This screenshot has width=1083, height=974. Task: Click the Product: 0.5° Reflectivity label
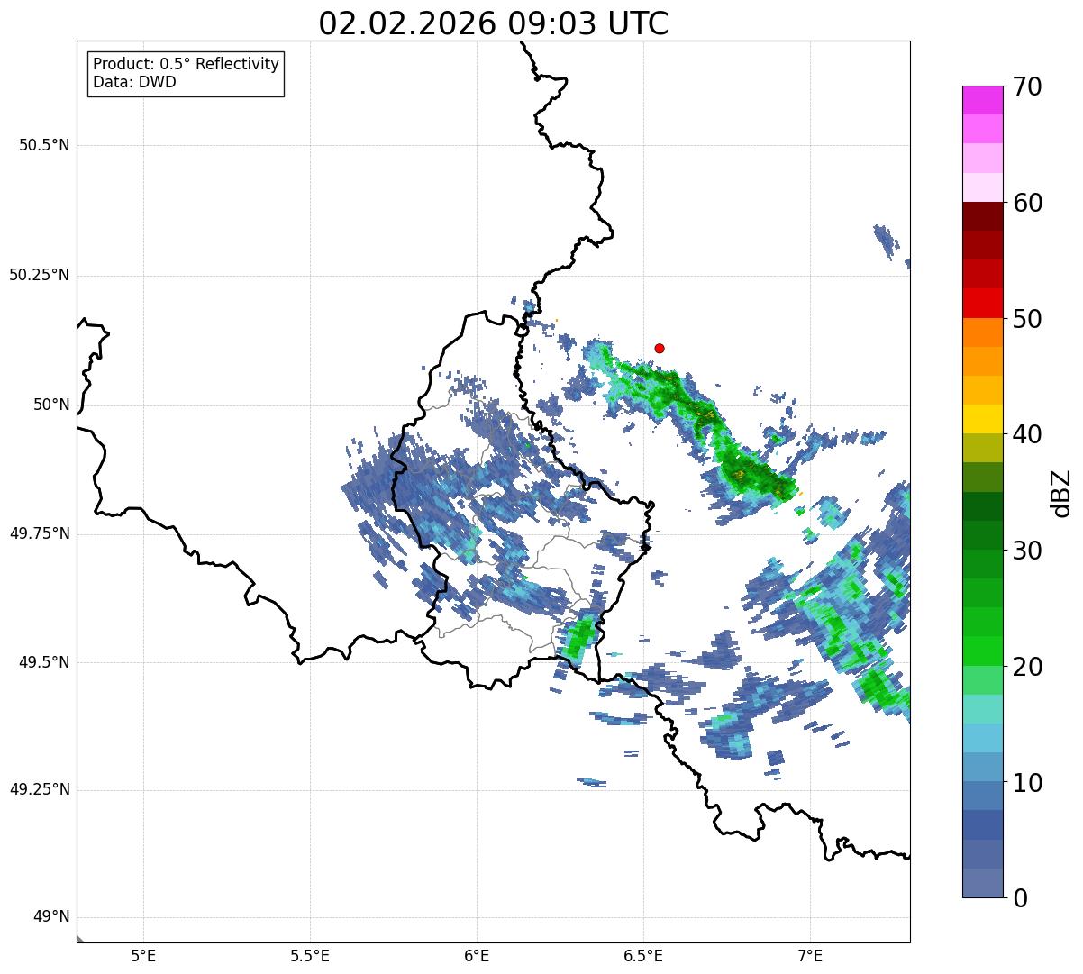tap(187, 64)
